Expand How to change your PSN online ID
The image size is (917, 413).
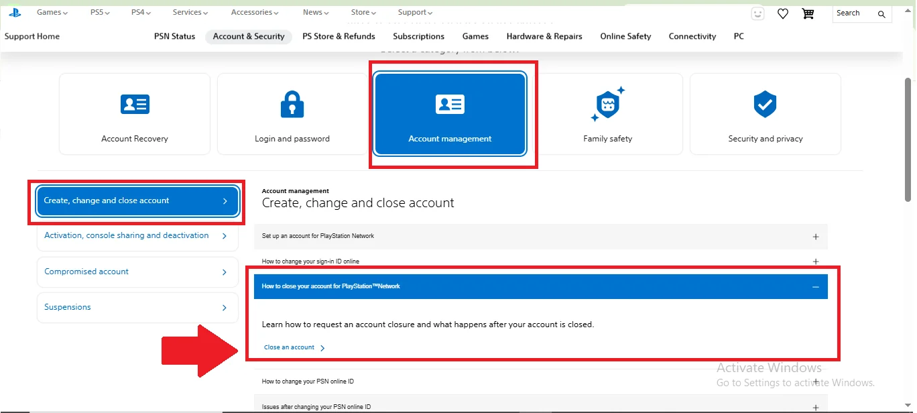(x=541, y=381)
